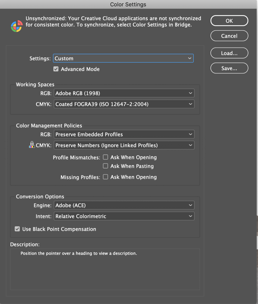
Task: Open the Settings dropdown showing Custom
Action: [123, 58]
